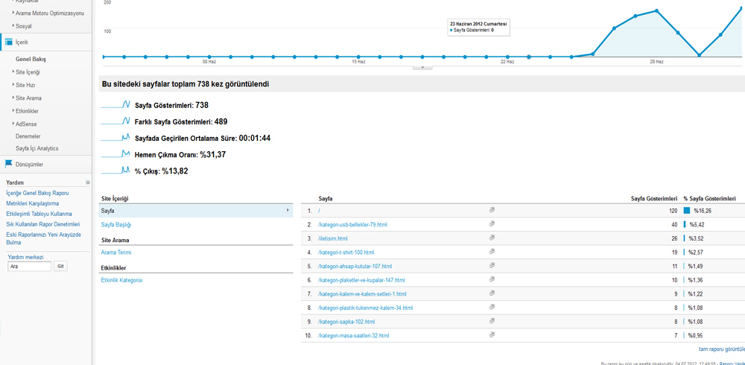745x365 pixels.
Task: Click the Rapor Yenile link at bottom
Action: pos(732,364)
